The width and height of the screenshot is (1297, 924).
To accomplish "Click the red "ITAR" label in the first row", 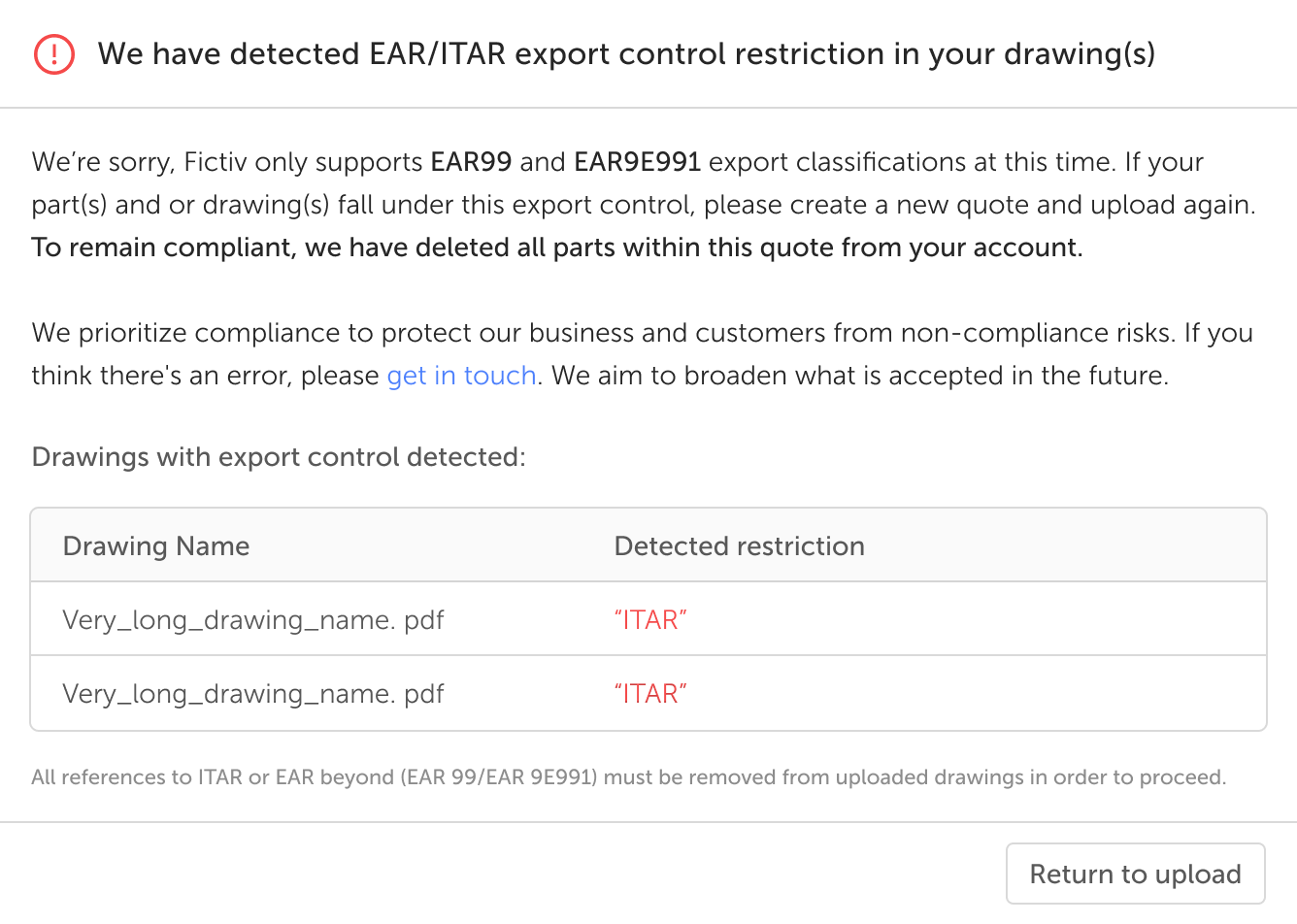I will coord(650,620).
